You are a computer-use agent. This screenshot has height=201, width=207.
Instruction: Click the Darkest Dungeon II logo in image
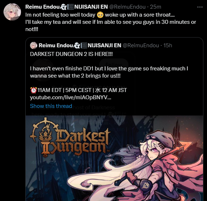coord(70,137)
